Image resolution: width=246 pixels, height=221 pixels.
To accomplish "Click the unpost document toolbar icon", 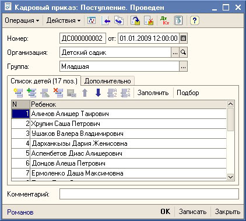I will click(149, 20).
